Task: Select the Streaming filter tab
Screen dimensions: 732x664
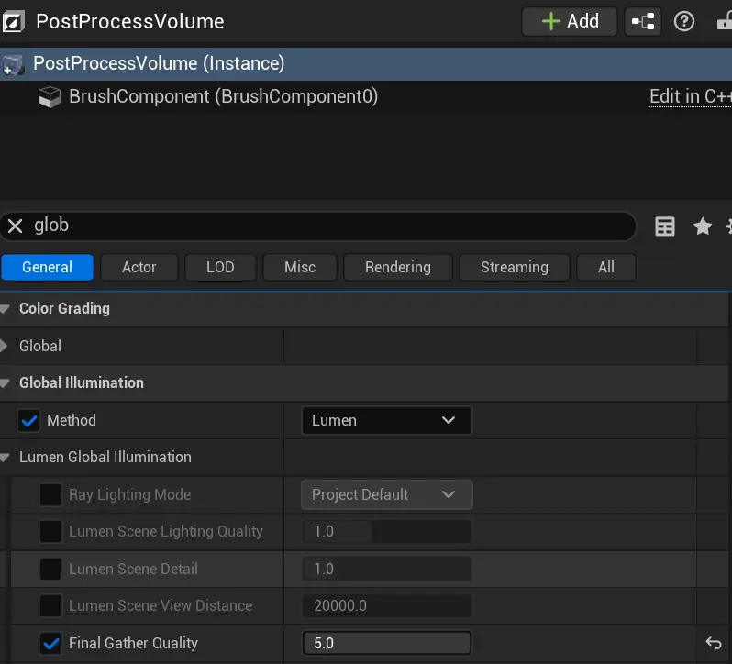Action: (x=514, y=267)
